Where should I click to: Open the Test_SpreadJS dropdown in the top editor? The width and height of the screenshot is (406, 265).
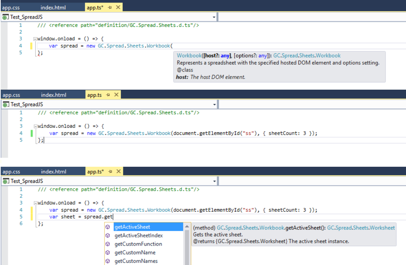click(x=214, y=17)
